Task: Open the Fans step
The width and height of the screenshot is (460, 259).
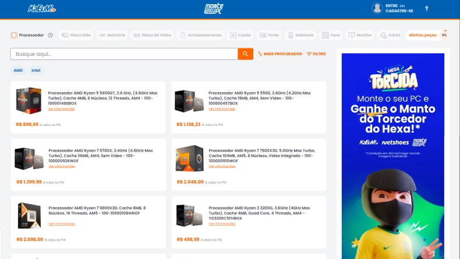Action: pyautogui.click(x=331, y=35)
